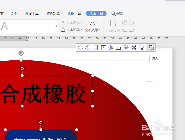Click the top-left handle of blue rectangle
The width and height of the screenshot is (185, 140).
[x=5, y=130]
